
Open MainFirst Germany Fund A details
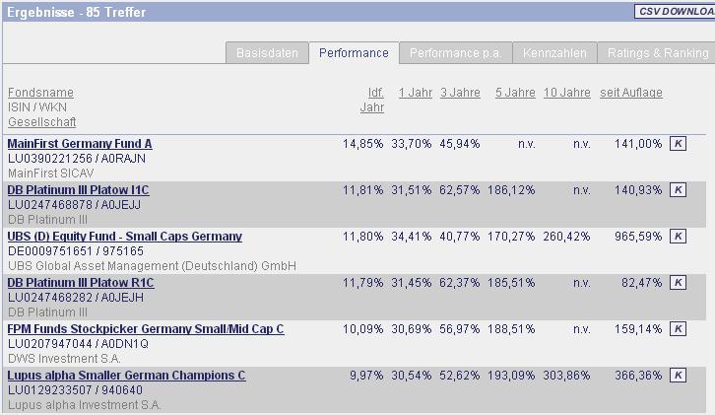(x=80, y=144)
